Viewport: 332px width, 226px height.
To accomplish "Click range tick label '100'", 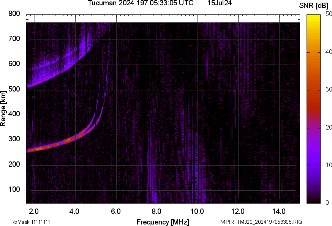I will (14, 189).
